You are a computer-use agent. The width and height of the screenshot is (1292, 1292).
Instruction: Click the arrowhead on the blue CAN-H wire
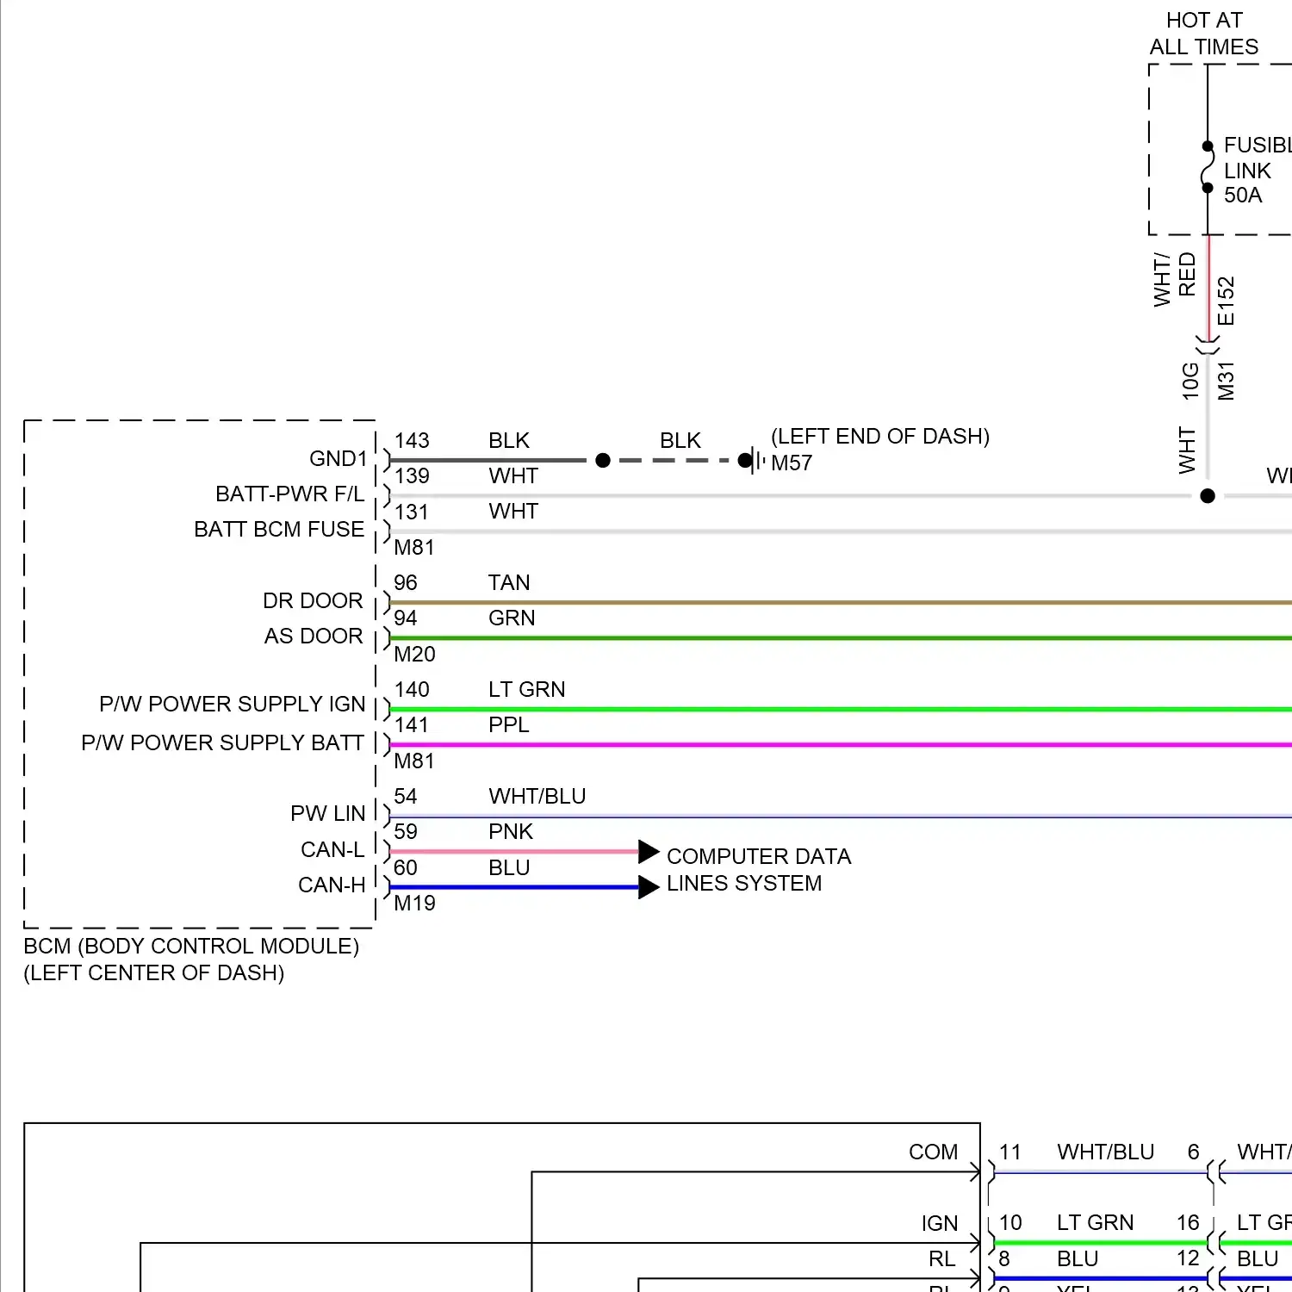tap(649, 887)
